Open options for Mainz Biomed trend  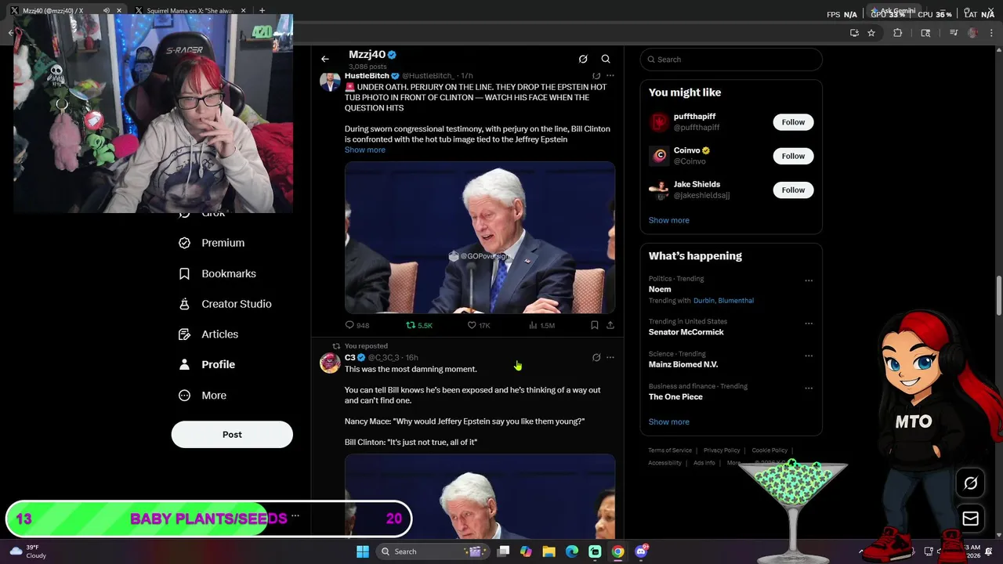[809, 356]
